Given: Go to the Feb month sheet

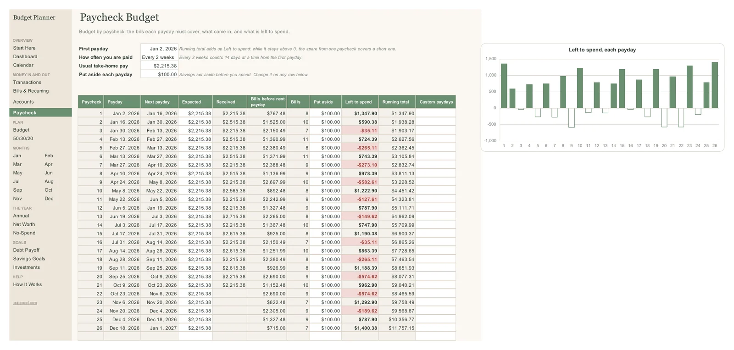Looking at the screenshot, I should [x=49, y=156].
